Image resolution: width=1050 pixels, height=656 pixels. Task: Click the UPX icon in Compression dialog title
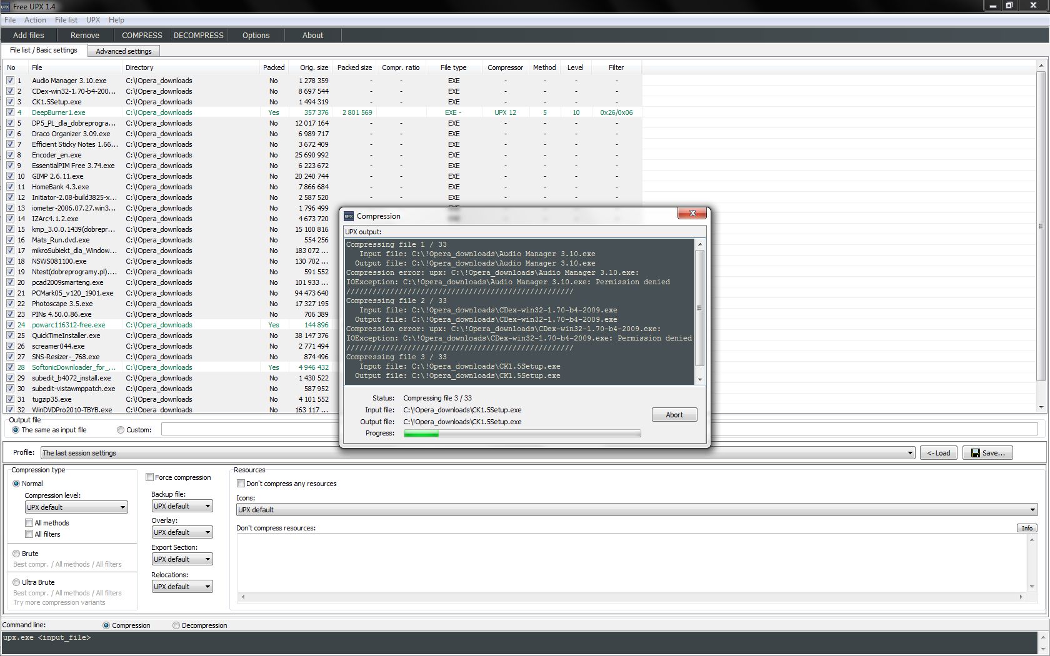pos(349,216)
